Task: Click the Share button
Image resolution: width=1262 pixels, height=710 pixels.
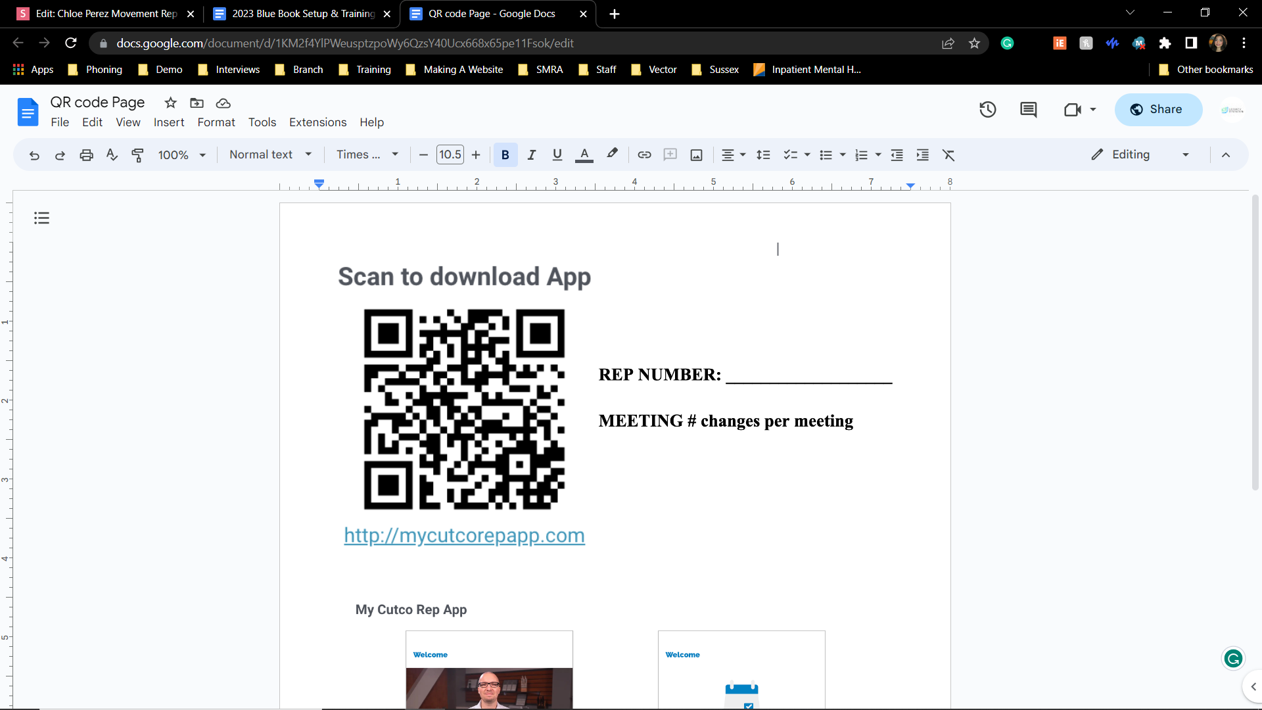Action: [x=1158, y=110]
